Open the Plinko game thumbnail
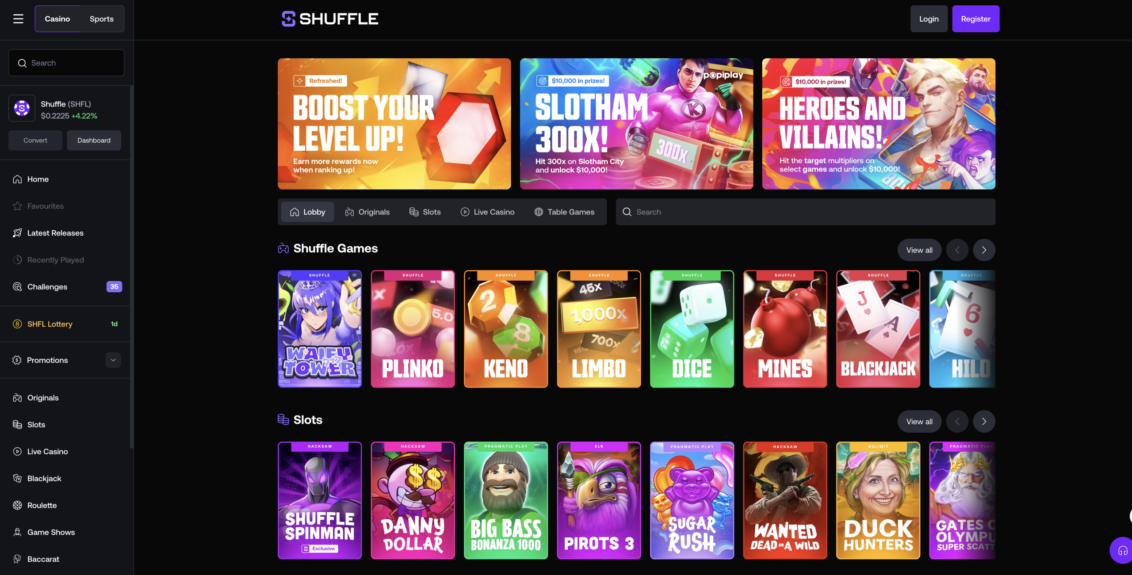This screenshot has width=1132, height=575. click(413, 329)
